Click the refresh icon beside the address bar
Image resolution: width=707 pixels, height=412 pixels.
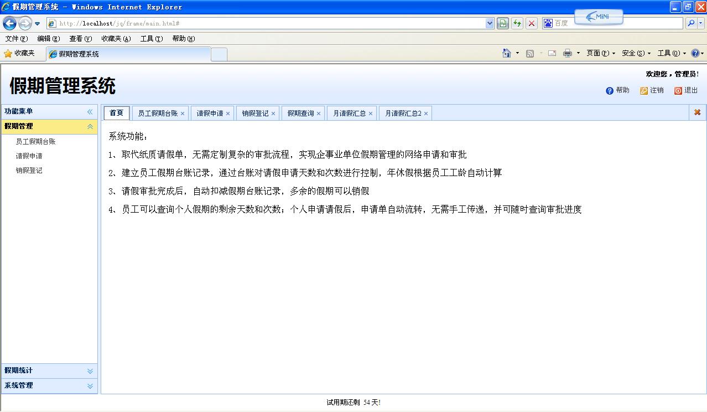[x=518, y=23]
